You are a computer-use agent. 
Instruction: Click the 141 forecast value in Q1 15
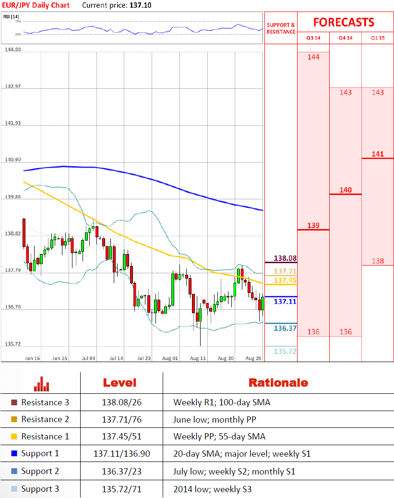pos(378,154)
